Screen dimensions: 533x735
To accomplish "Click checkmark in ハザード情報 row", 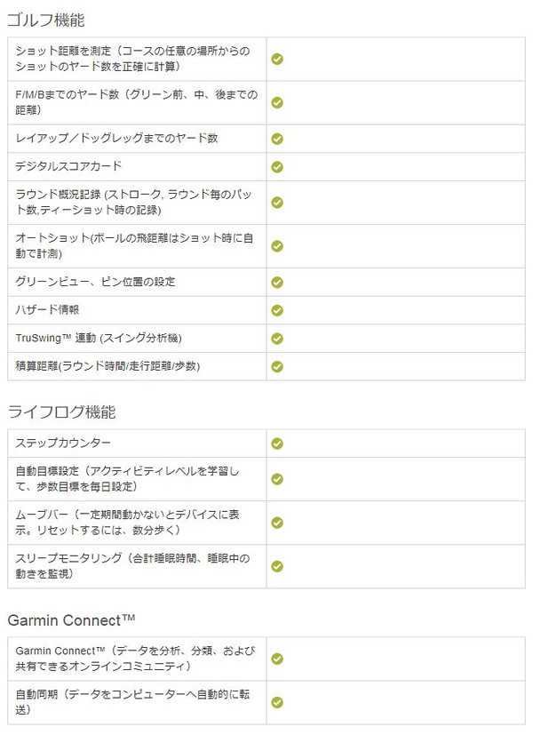I will [277, 310].
